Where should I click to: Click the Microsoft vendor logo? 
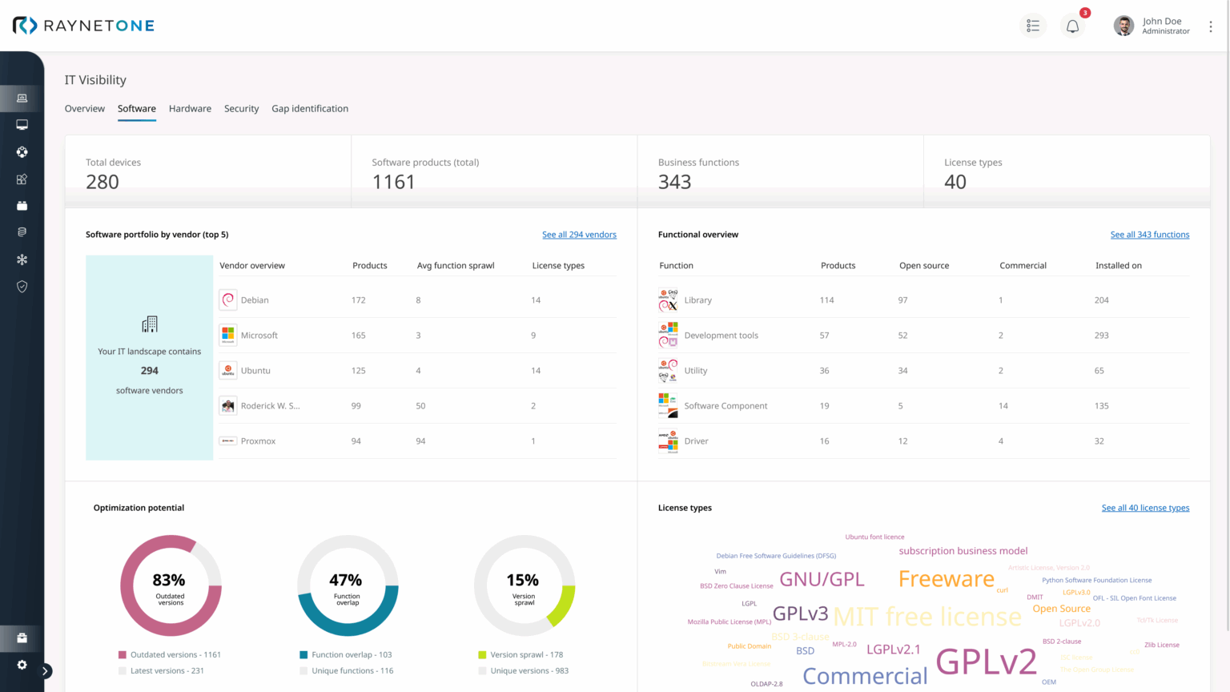228,335
